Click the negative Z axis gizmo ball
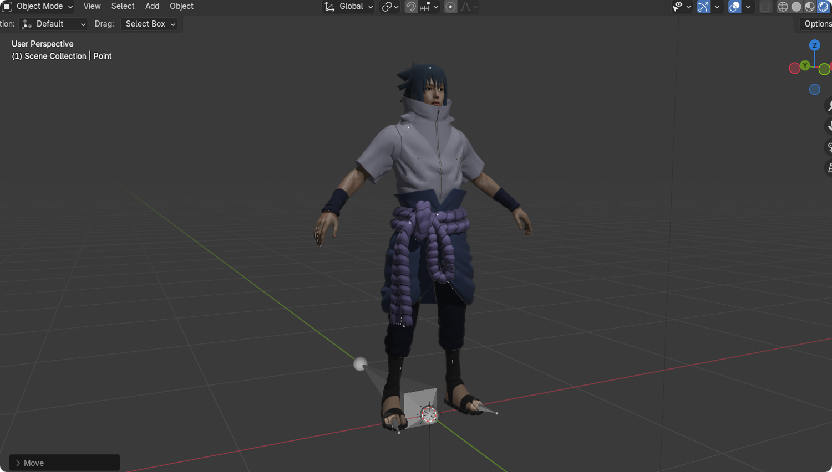The height and width of the screenshot is (472, 832). (x=814, y=89)
